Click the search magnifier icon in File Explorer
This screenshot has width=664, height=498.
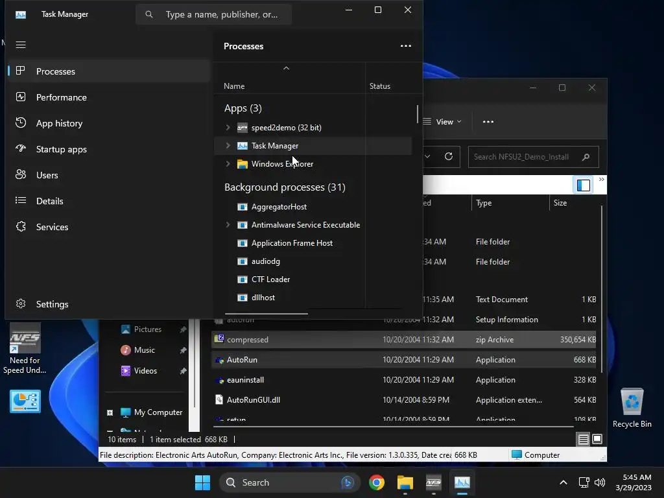pos(586,157)
